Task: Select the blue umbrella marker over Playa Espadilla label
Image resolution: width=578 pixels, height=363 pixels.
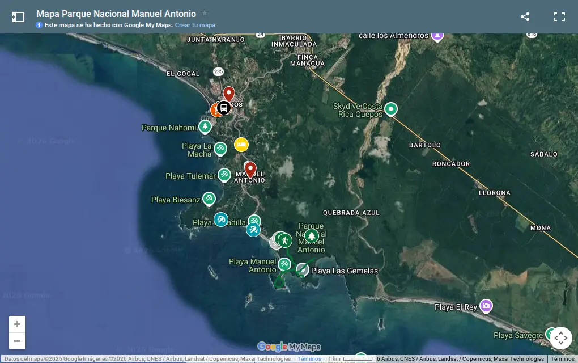Action: point(221,220)
